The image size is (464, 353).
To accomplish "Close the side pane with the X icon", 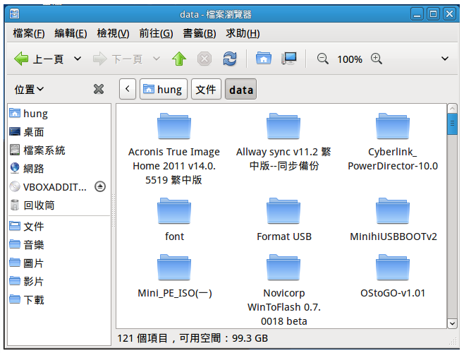I will [99, 89].
